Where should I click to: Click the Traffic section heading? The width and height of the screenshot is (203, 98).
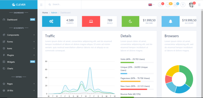click(50, 36)
